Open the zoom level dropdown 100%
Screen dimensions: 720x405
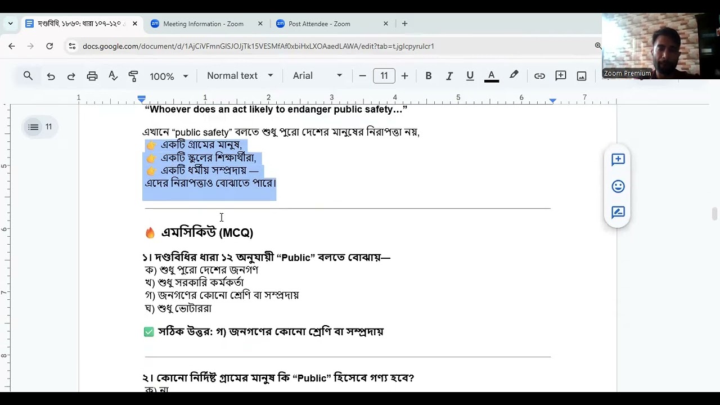[168, 76]
